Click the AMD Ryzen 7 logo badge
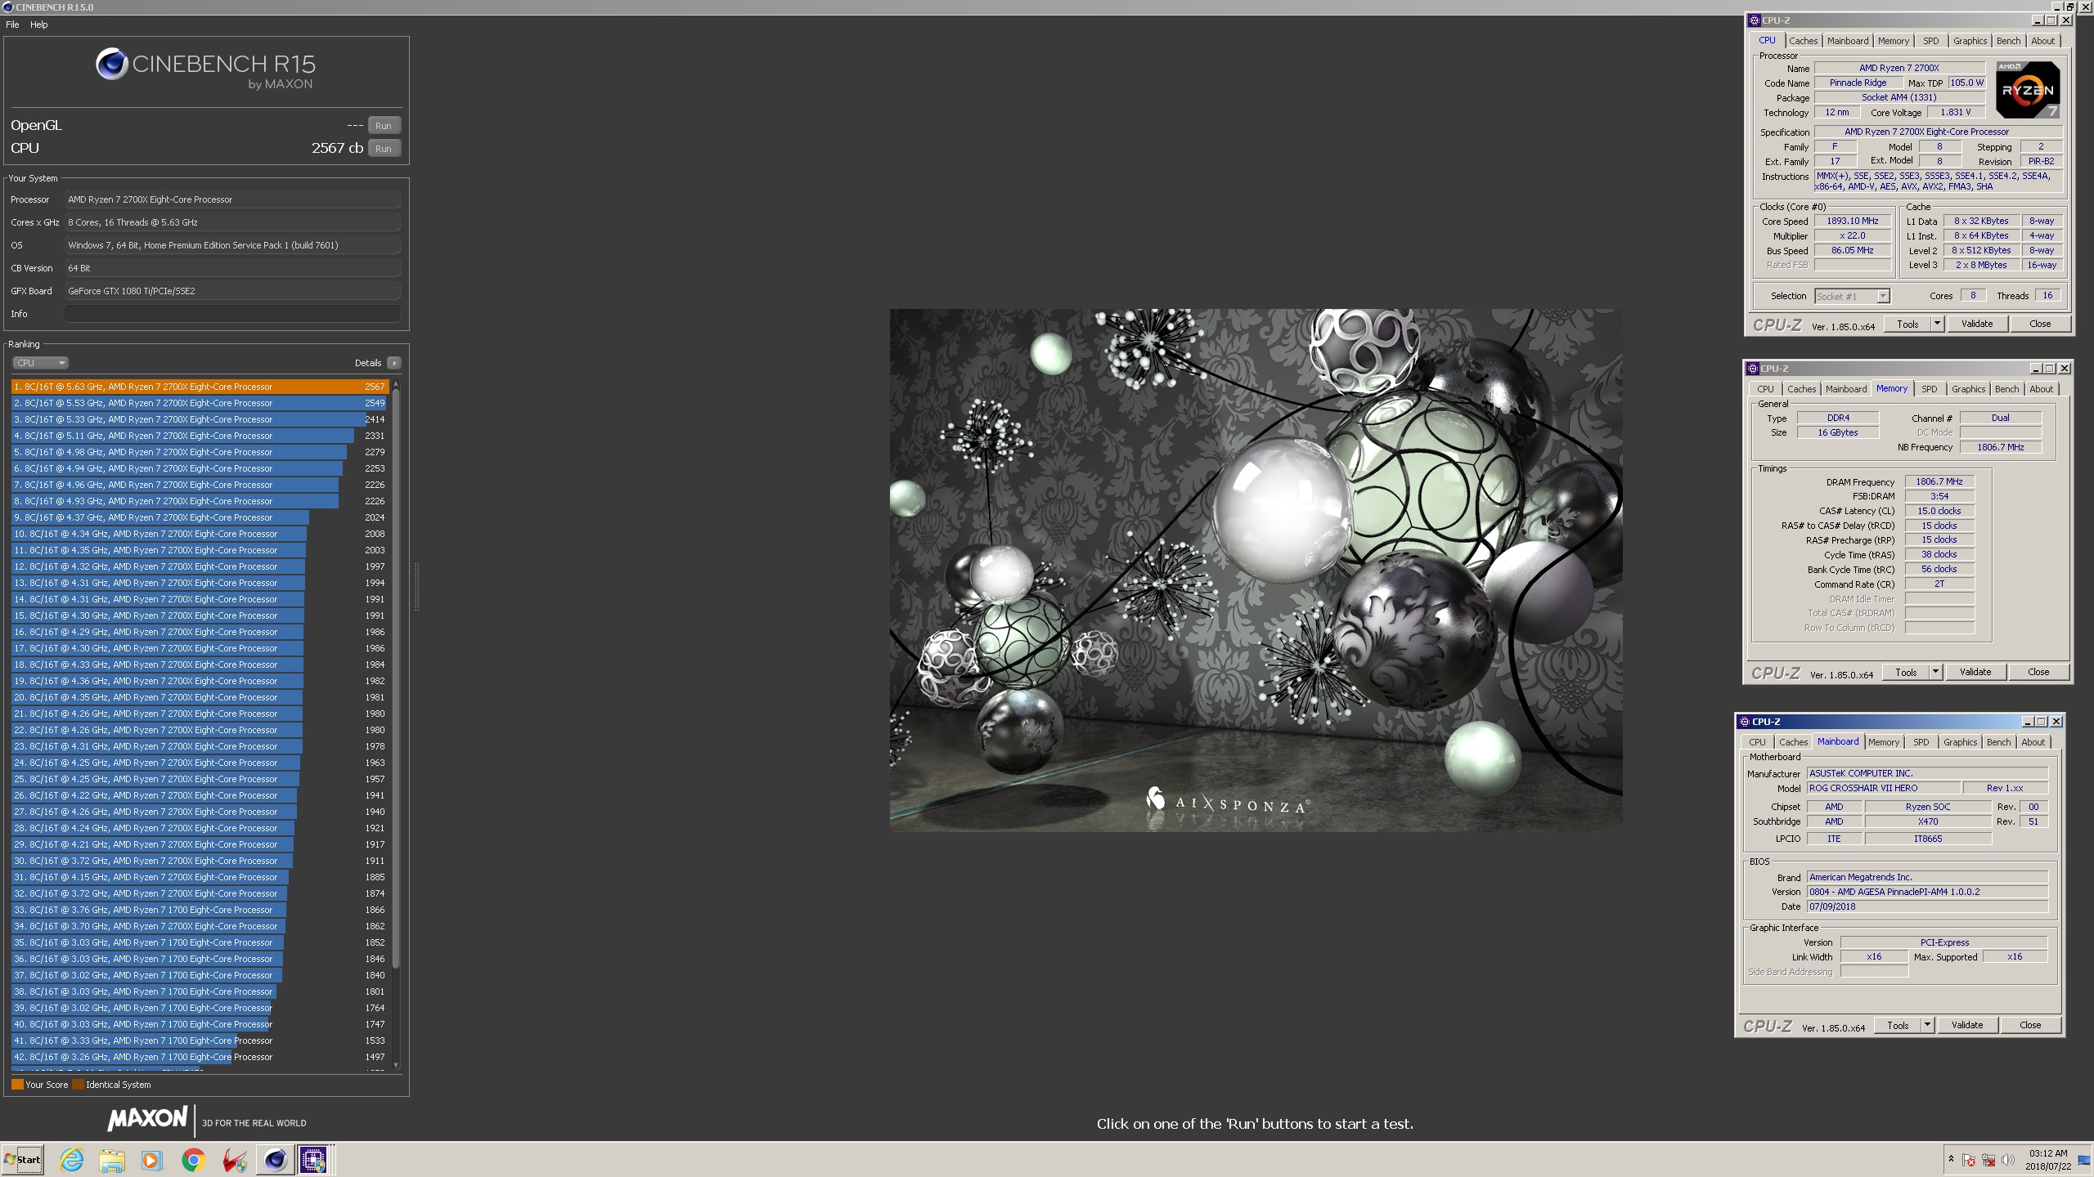This screenshot has height=1177, width=2094. tap(2027, 90)
